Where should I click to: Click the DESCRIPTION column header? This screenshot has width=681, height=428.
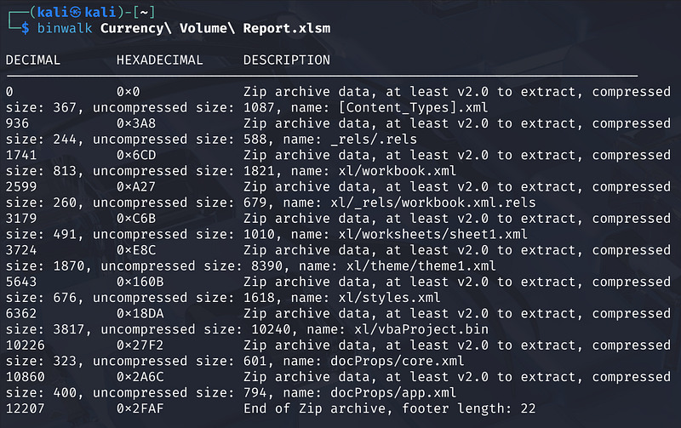point(286,60)
